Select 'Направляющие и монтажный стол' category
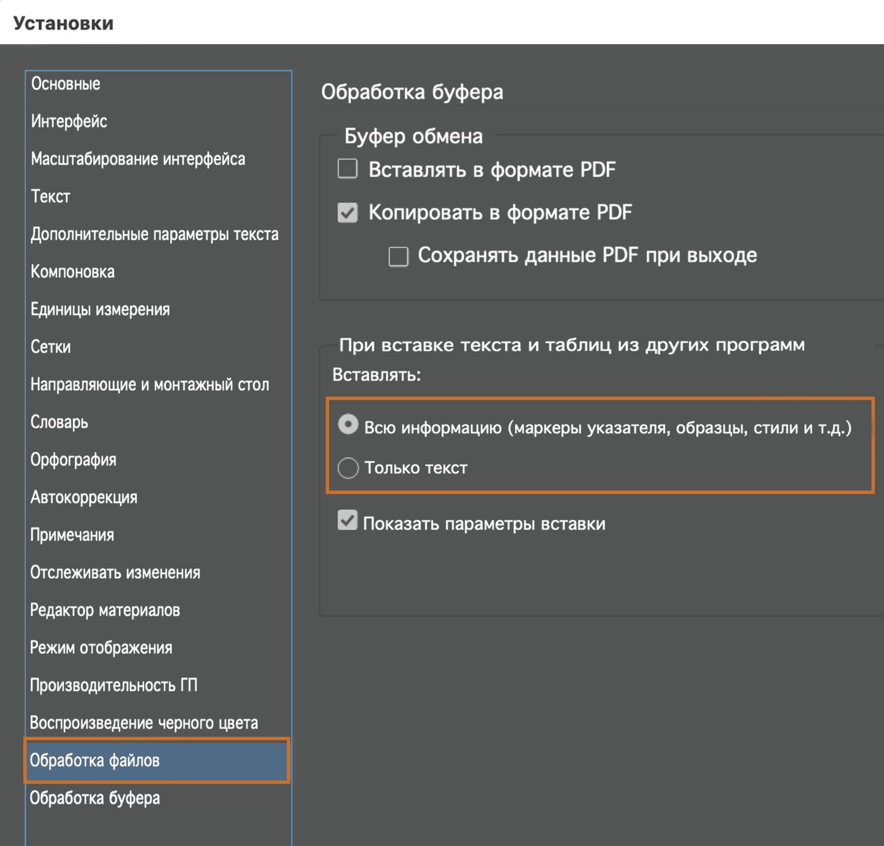This screenshot has width=884, height=846. point(150,385)
